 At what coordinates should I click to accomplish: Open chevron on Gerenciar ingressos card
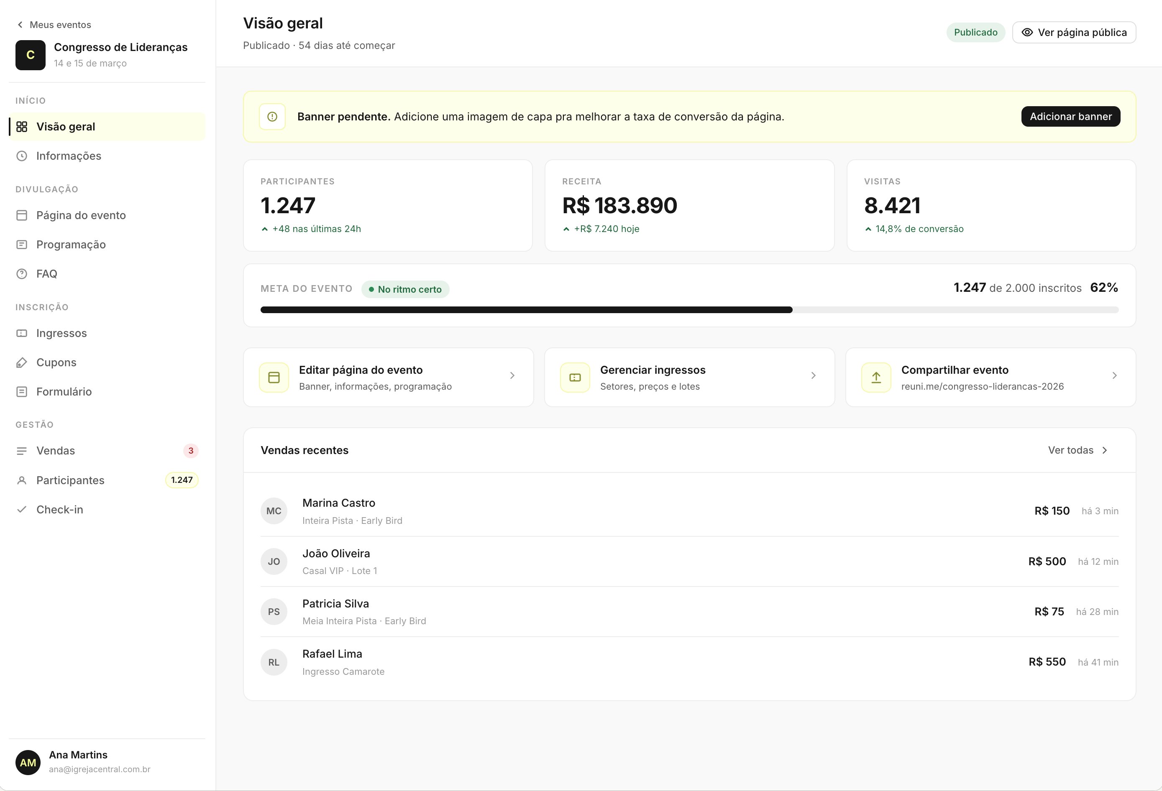click(814, 375)
